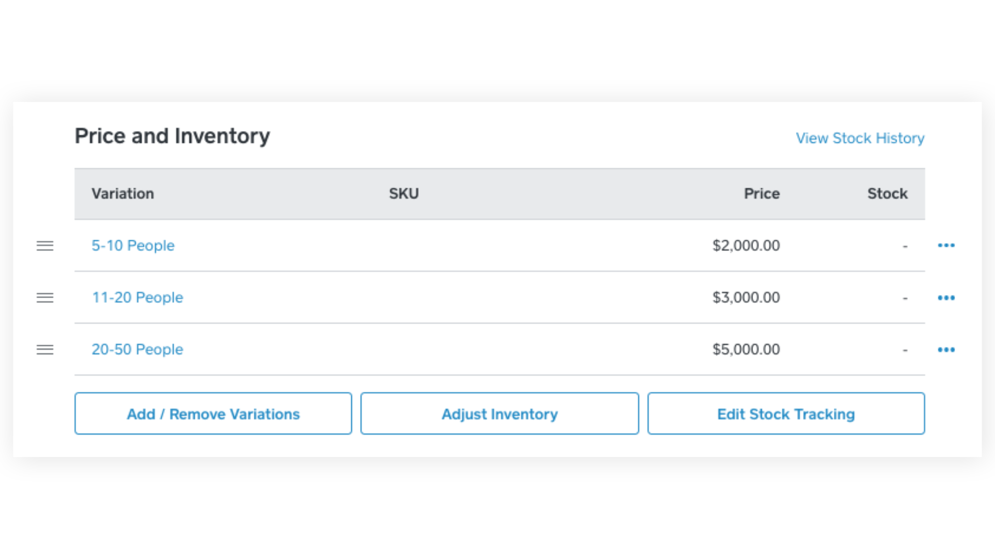Click the Variation column header
Viewport: 995px width, 559px height.
[x=123, y=194]
